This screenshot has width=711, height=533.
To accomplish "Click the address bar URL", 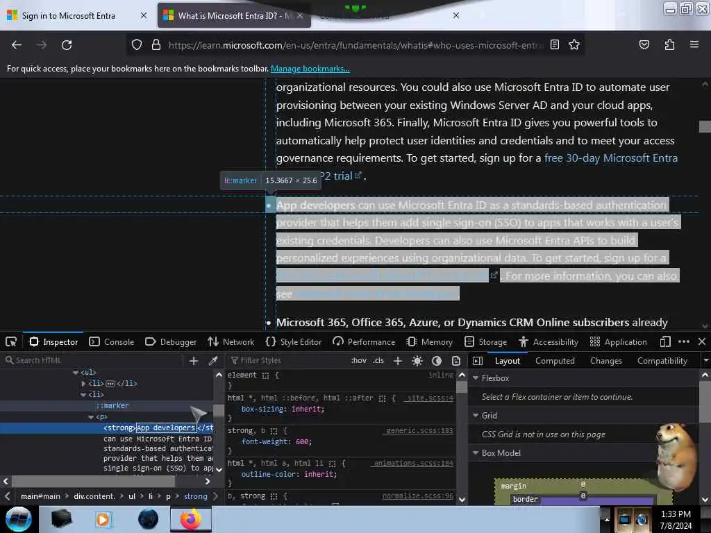I will [x=355, y=45].
